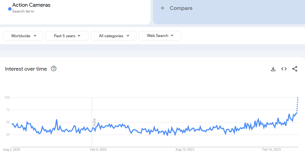Expand the Worldwide region dropdown
The height and width of the screenshot is (156, 305).
coord(23,36)
